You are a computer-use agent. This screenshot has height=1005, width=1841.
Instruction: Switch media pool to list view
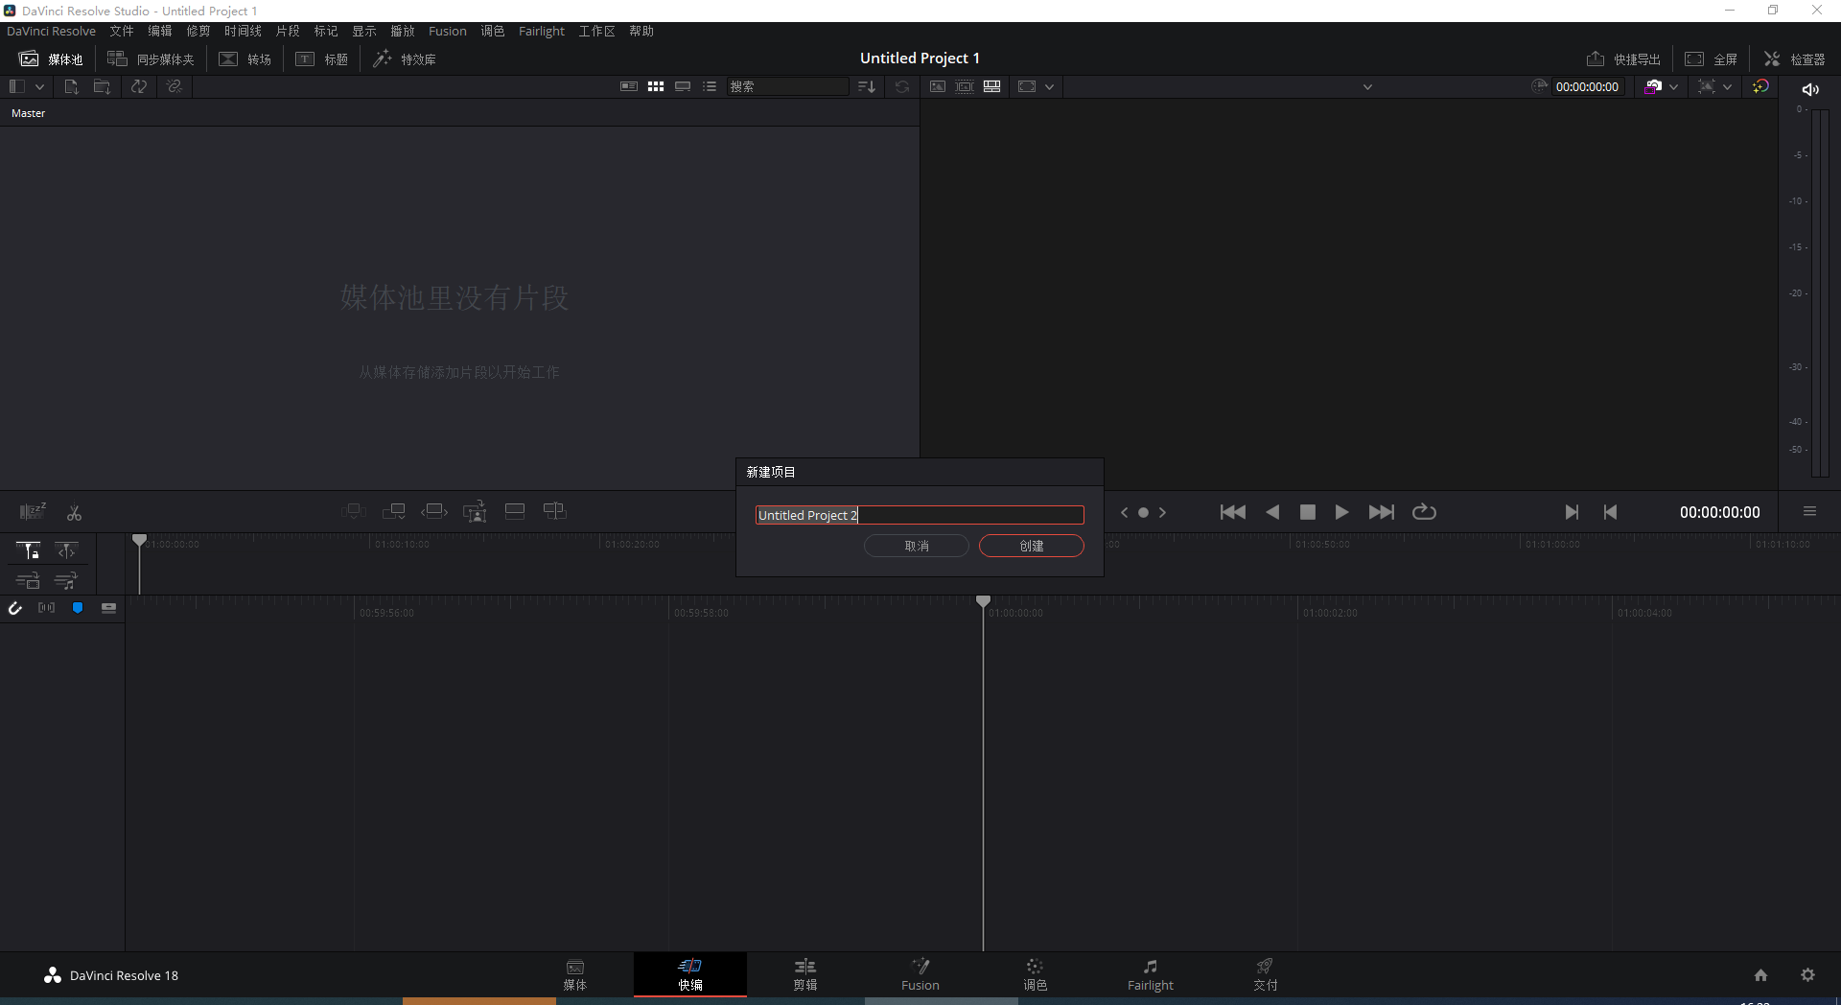coord(710,86)
